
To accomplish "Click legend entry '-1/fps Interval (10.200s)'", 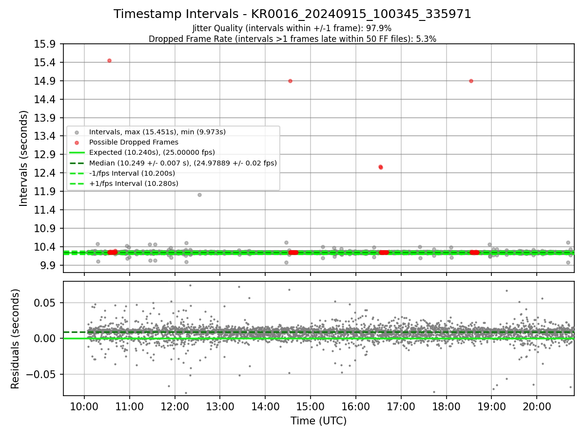I will coord(132,173).
